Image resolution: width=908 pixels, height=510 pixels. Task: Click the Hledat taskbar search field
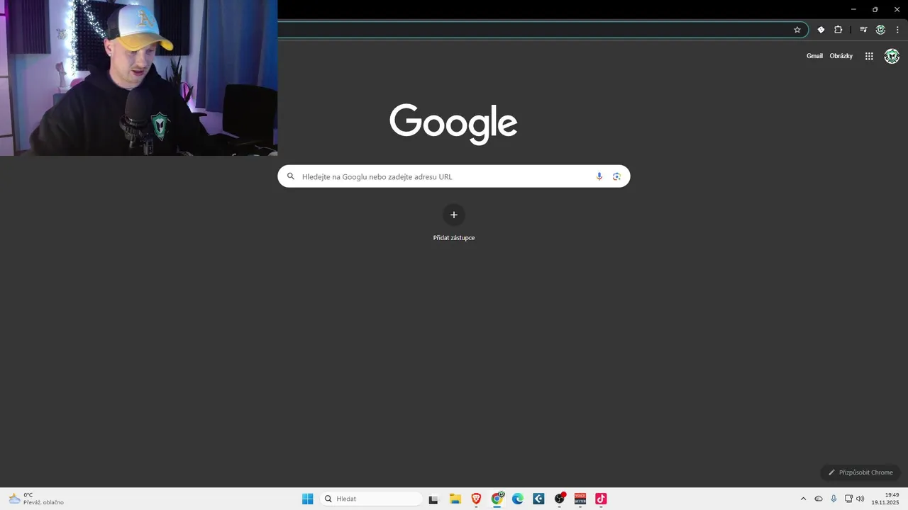(x=372, y=499)
